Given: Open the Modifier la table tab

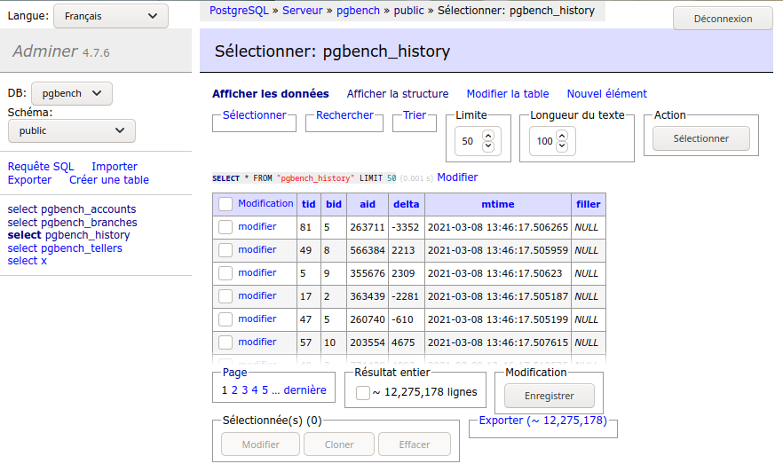Looking at the screenshot, I should (508, 94).
